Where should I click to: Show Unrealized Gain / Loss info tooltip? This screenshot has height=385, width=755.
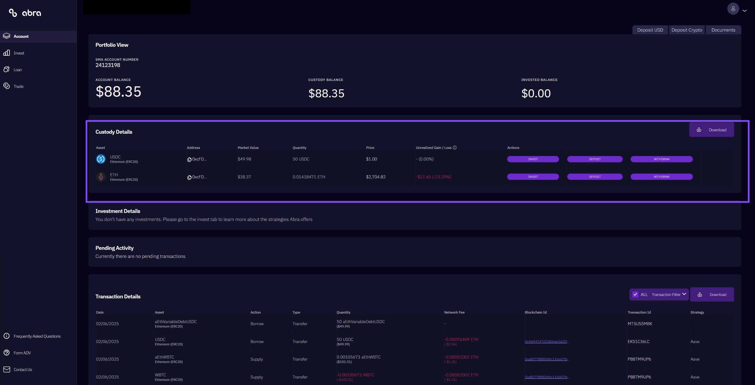(x=455, y=148)
